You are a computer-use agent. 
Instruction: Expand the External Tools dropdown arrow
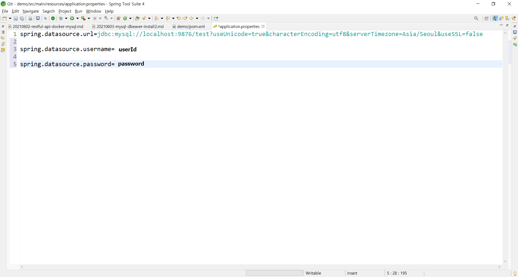point(89,18)
